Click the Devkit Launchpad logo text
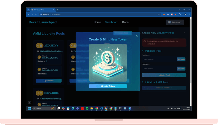The image size is (218, 125). pos(43,22)
